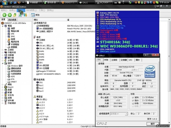This screenshot has width=171, height=128.
Task: Open the 檔案(F) menu
Action: tap(4, 10)
